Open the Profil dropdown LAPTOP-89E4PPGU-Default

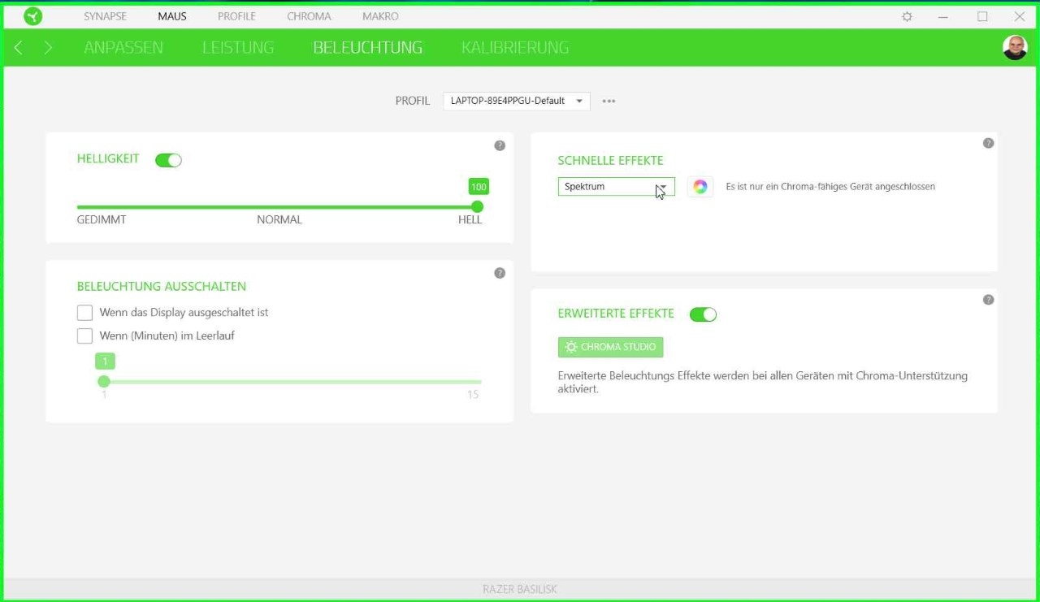coord(517,101)
